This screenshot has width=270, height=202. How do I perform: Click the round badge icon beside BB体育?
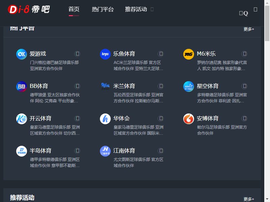pos(77,86)
